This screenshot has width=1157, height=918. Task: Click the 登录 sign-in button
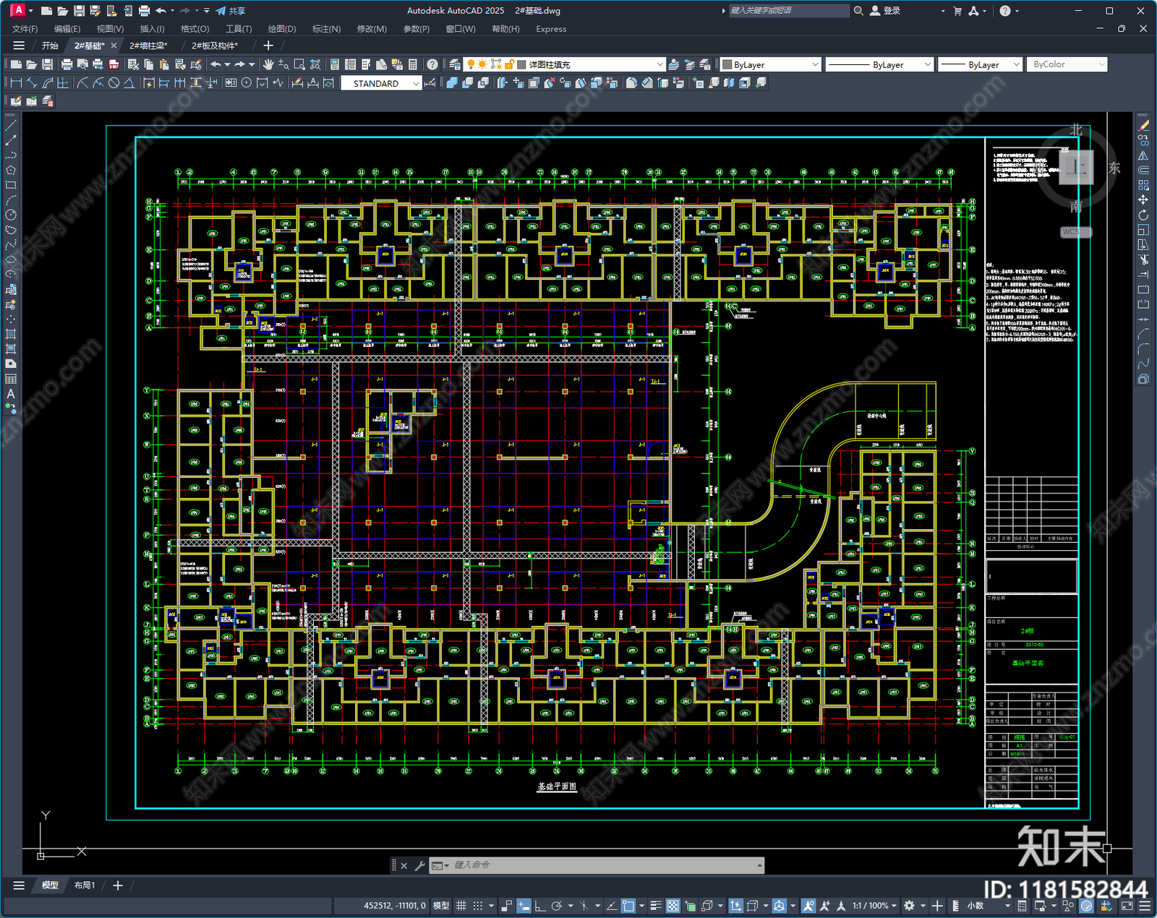(x=885, y=11)
